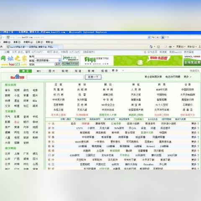
Task: Click the 登录 login button
Action: coord(58,64)
